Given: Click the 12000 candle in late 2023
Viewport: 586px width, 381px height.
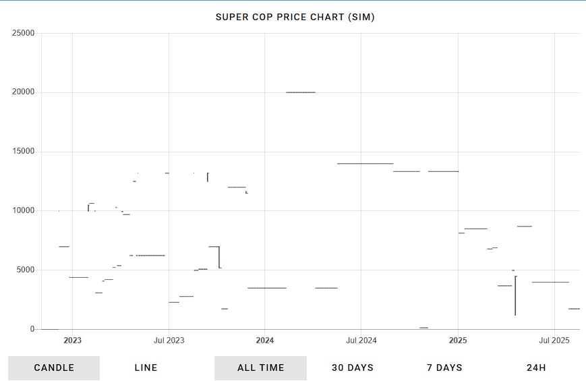Looking at the screenshot, I should click(237, 187).
